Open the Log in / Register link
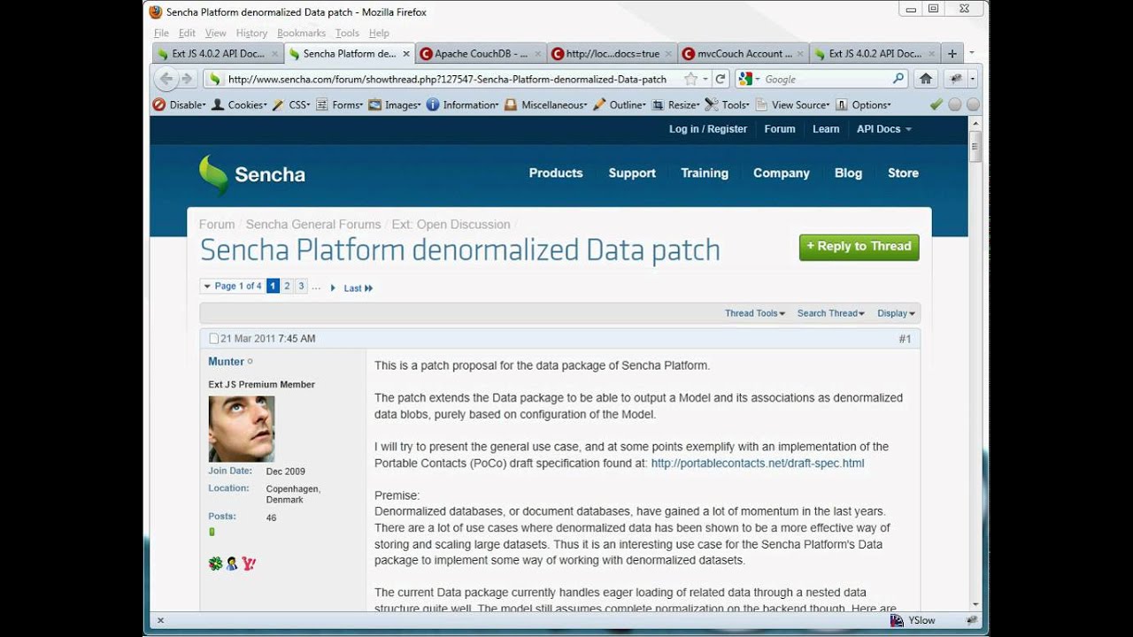The image size is (1133, 637). tap(708, 129)
